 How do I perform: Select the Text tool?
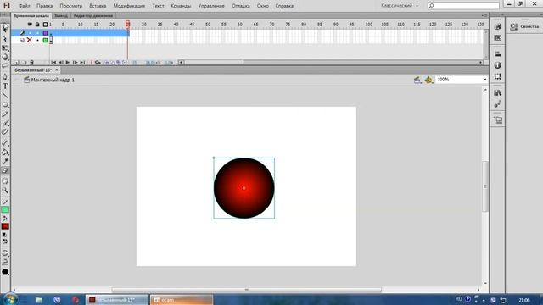point(5,86)
